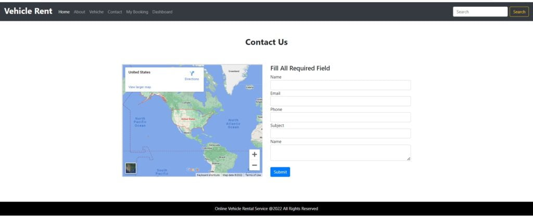Image resolution: width=533 pixels, height=217 pixels.
Task: Select Contact in the navigation bar
Action: (x=115, y=12)
